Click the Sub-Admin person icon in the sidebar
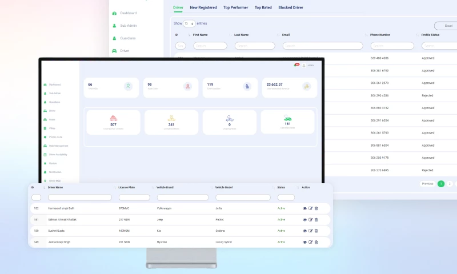 coord(114,26)
